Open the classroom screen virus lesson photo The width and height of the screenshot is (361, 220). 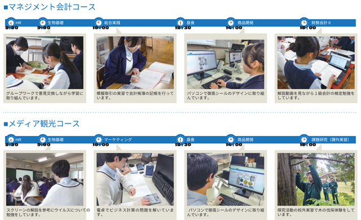[x=45, y=179]
